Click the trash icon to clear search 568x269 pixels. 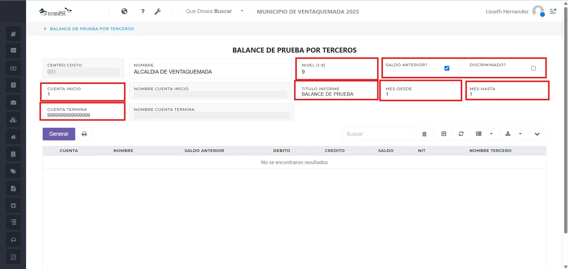pos(424,134)
